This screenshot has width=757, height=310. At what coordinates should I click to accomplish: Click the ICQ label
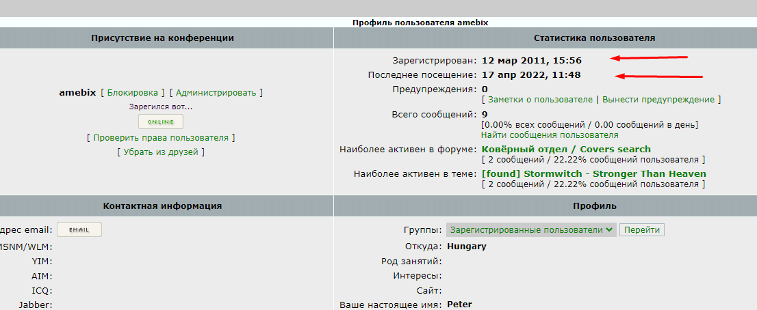point(42,291)
